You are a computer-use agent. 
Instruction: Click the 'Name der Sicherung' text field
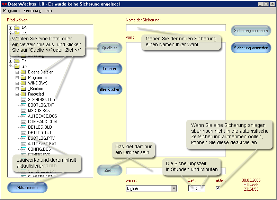coord(176,28)
